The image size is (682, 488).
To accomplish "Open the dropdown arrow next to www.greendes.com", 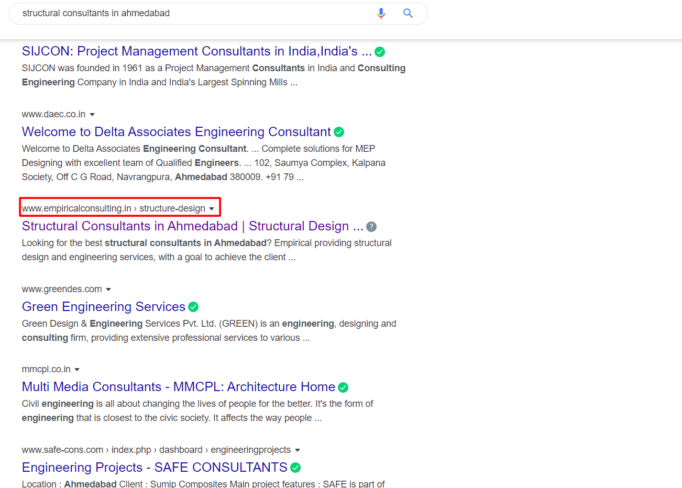I will point(108,290).
